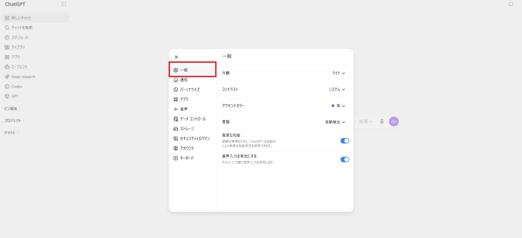Screen dimensions: 522x238
Task: Open the 外観 dropdown showing ライト
Action: coord(339,73)
